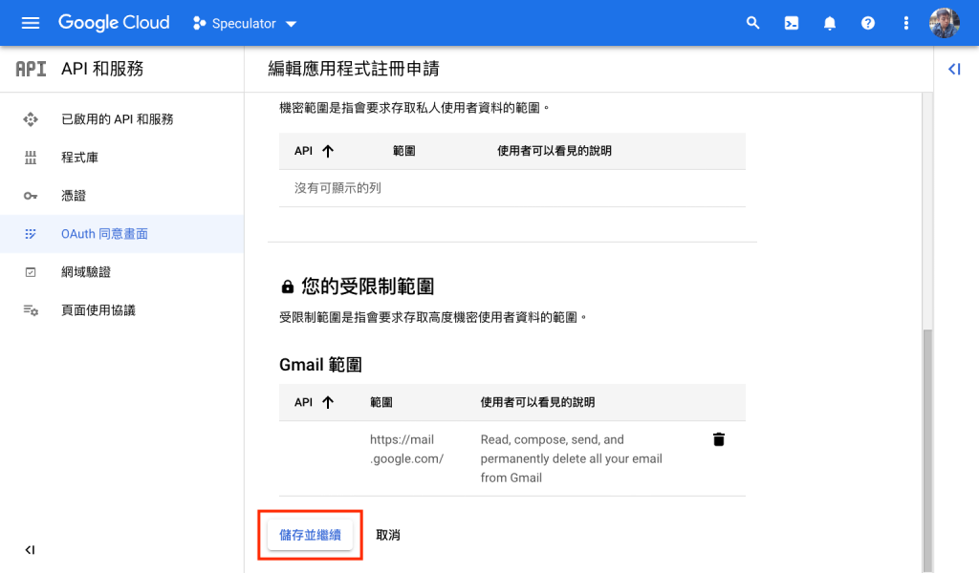Activate Cloud Shell terminal icon
Viewport: 979px width, 573px height.
[791, 24]
